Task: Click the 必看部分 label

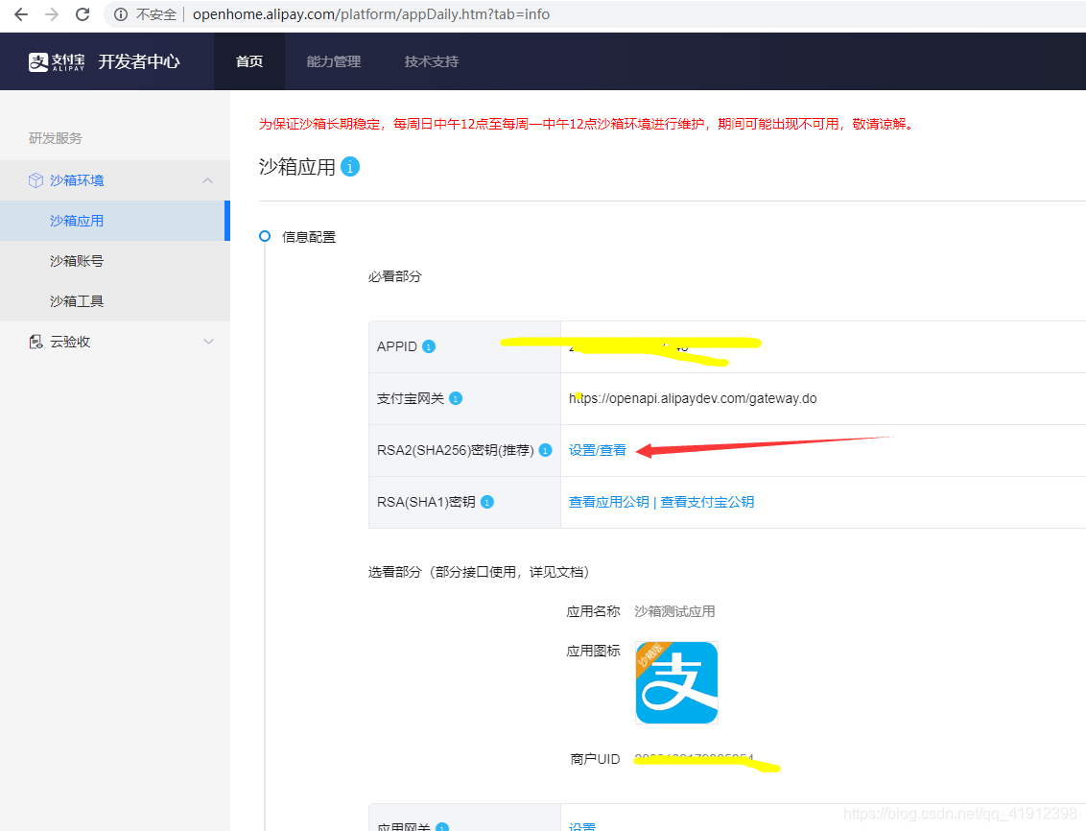Action: [395, 277]
